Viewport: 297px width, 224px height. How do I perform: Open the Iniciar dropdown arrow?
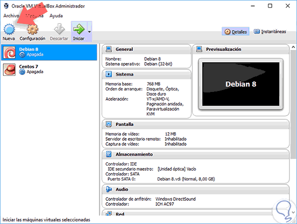[x=90, y=32]
